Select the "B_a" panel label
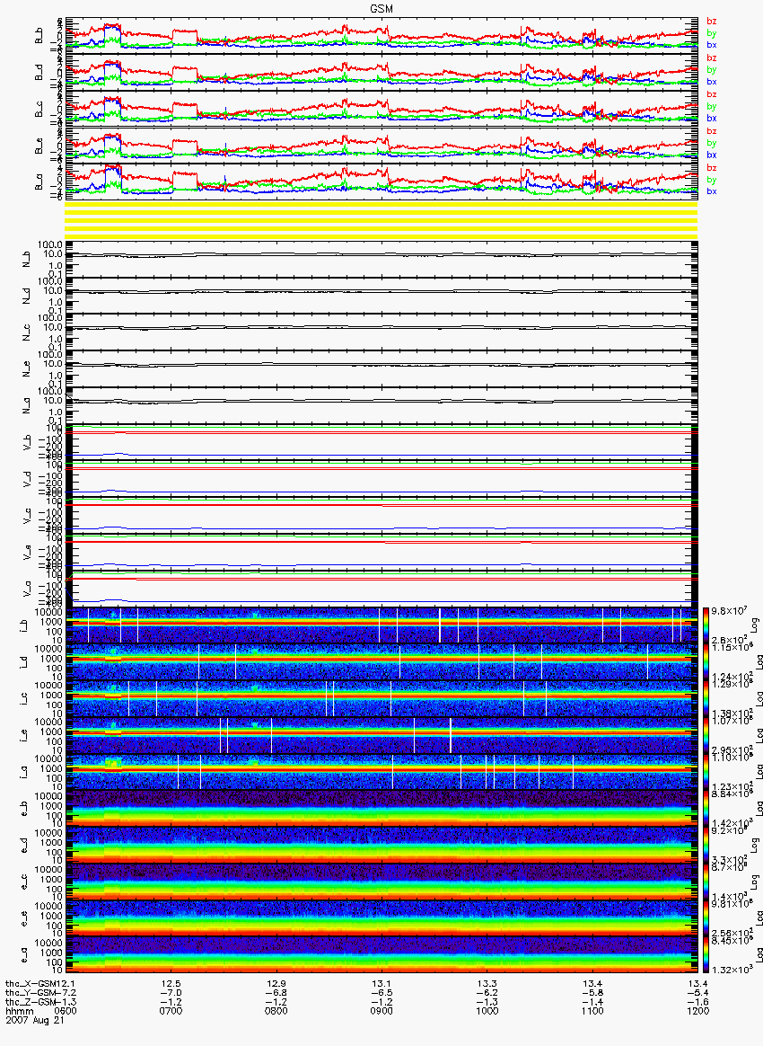This screenshot has width=763, height=1046. 38,182
